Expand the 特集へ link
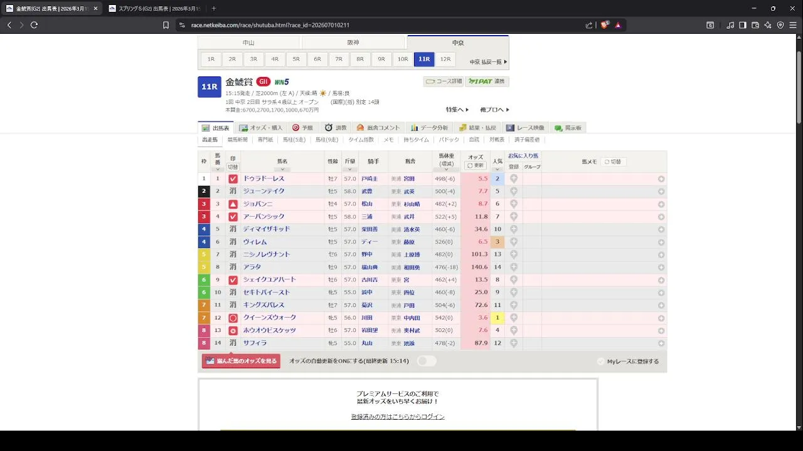Screen dimensions: 803x451 [457, 110]
